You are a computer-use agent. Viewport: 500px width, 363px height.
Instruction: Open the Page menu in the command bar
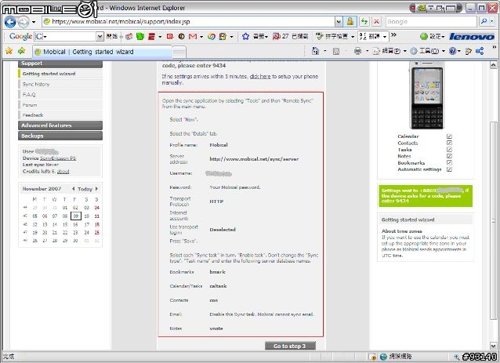pyautogui.click(x=389, y=52)
